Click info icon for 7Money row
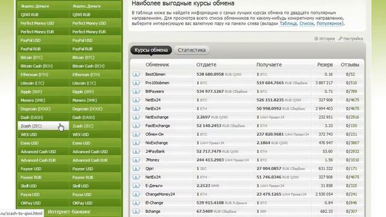This screenshot has width=386, height=217. (x=136, y=160)
